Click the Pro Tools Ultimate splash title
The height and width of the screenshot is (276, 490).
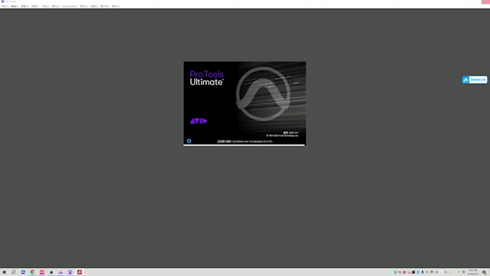(207, 78)
